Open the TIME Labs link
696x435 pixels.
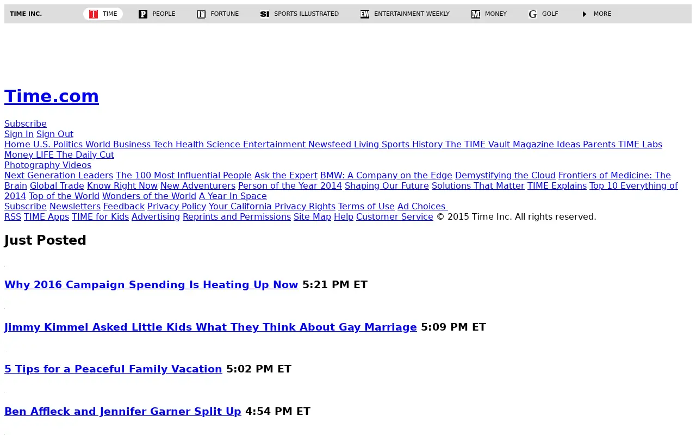pyautogui.click(x=640, y=145)
